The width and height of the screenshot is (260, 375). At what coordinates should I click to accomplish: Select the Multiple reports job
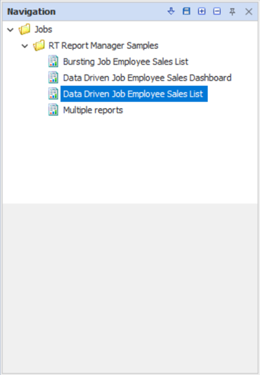(93, 110)
